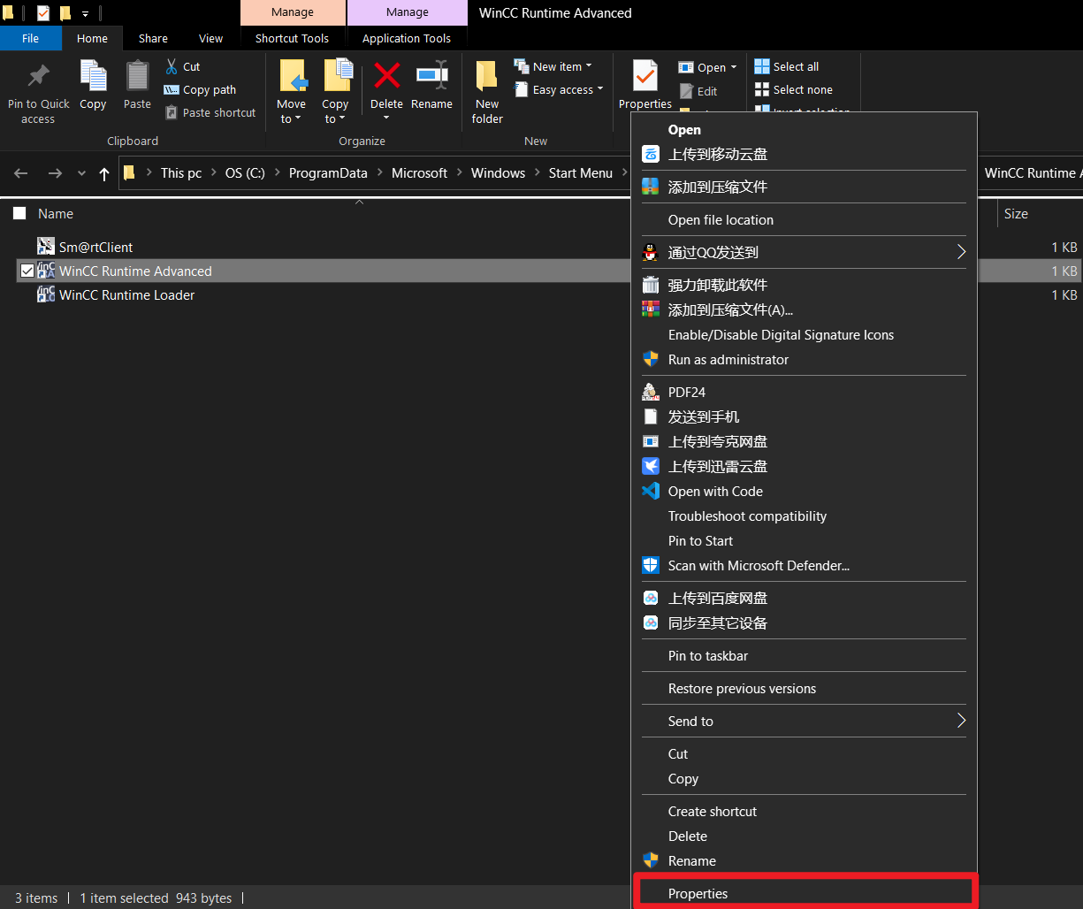
Task: Choose Pin to taskbar
Action: tap(805, 655)
